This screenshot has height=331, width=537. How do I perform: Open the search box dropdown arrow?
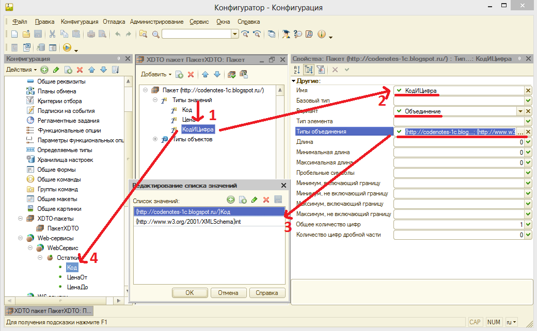click(234, 34)
